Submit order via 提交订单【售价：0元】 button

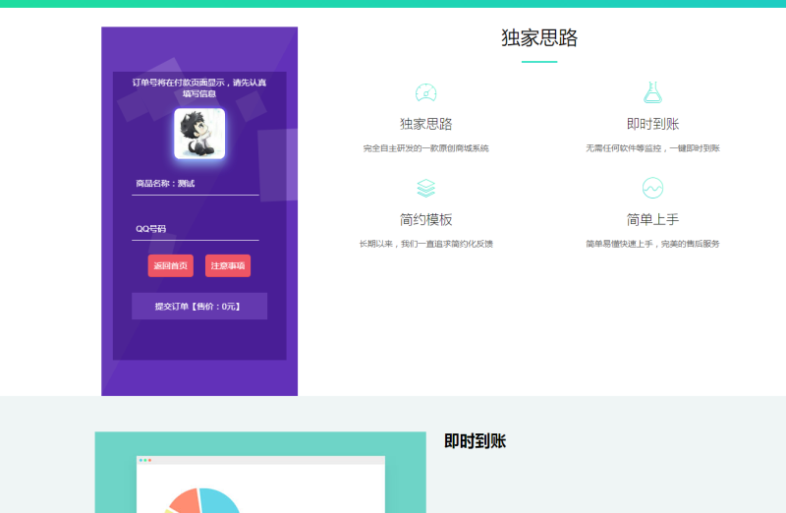pyautogui.click(x=199, y=306)
